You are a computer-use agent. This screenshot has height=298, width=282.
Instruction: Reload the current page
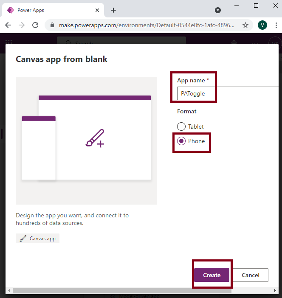(x=35, y=25)
